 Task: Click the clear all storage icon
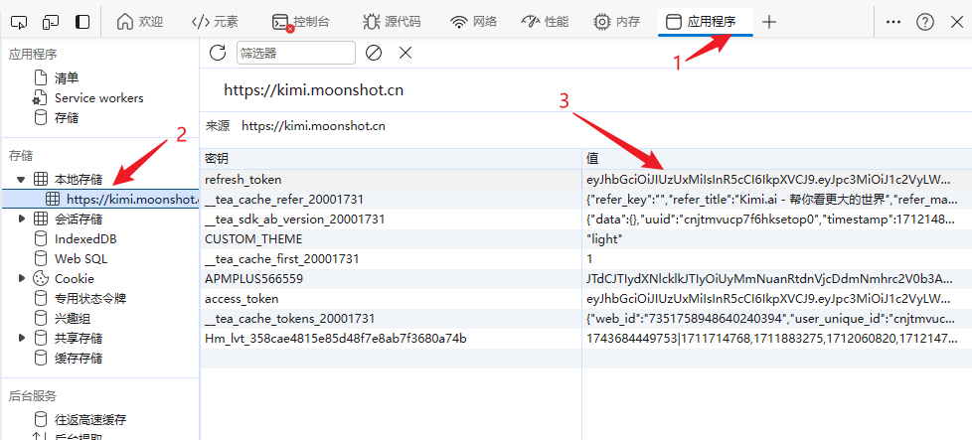tap(374, 53)
